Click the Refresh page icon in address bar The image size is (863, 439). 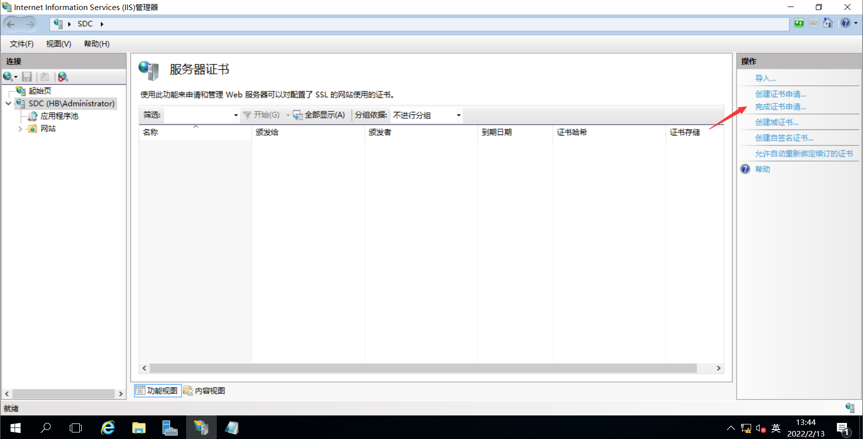pos(799,23)
